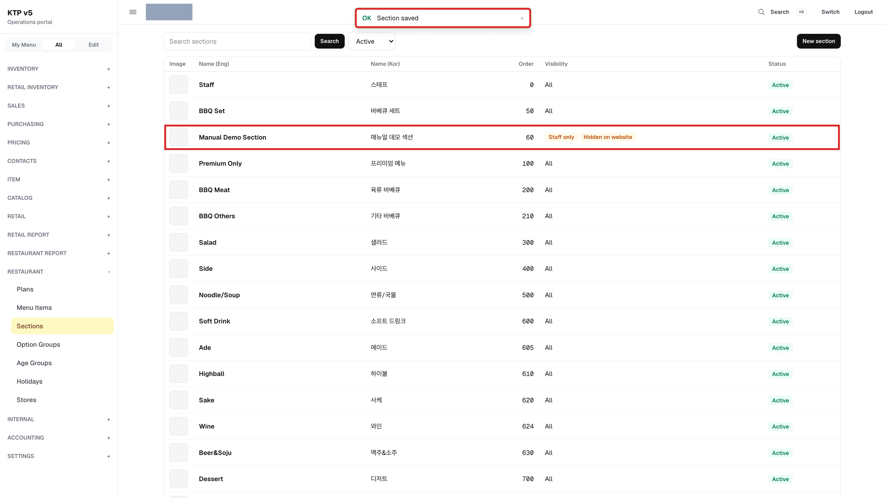The width and height of the screenshot is (886, 498).
Task: Click the Order column header
Action: pos(526,64)
